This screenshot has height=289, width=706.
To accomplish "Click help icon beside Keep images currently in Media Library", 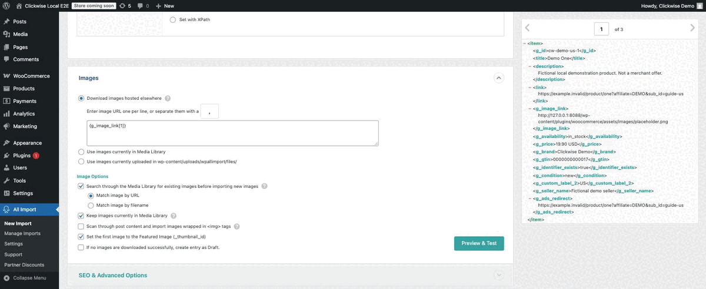I will pos(174,216).
